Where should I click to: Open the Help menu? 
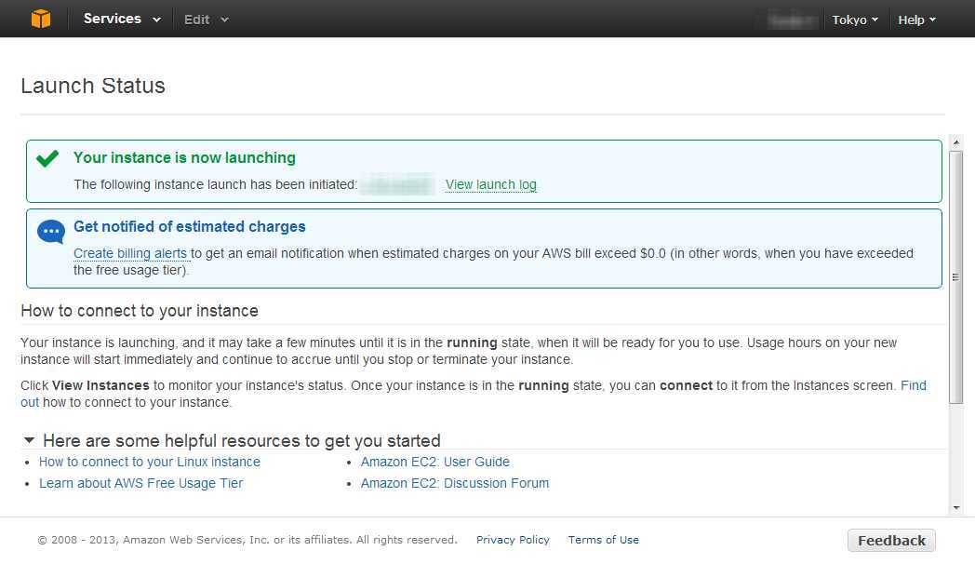[916, 20]
